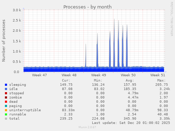Click zombie average value 4.47m
This screenshot has width=175, height=131.
click(133, 97)
